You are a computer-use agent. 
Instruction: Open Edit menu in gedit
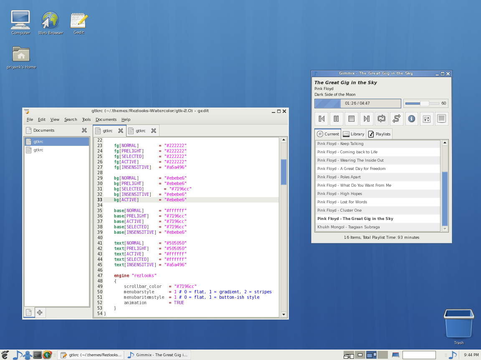click(x=42, y=120)
